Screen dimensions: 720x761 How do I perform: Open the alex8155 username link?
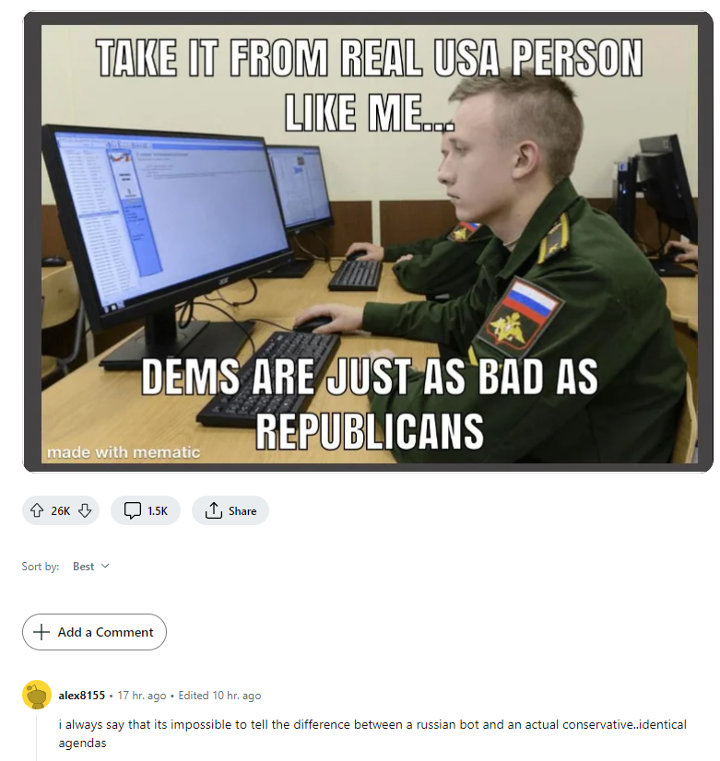click(81, 696)
